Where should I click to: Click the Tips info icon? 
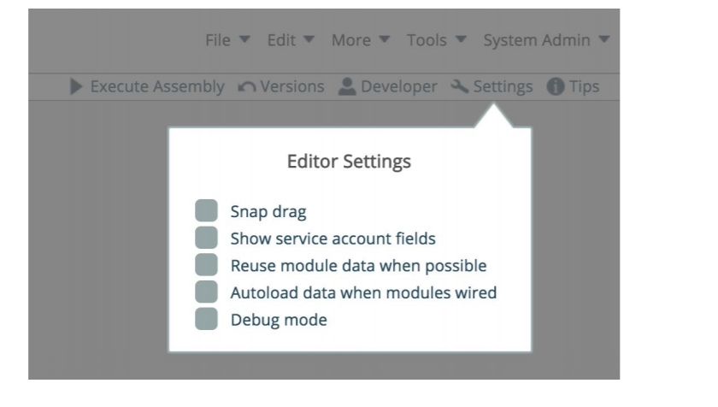click(x=556, y=86)
